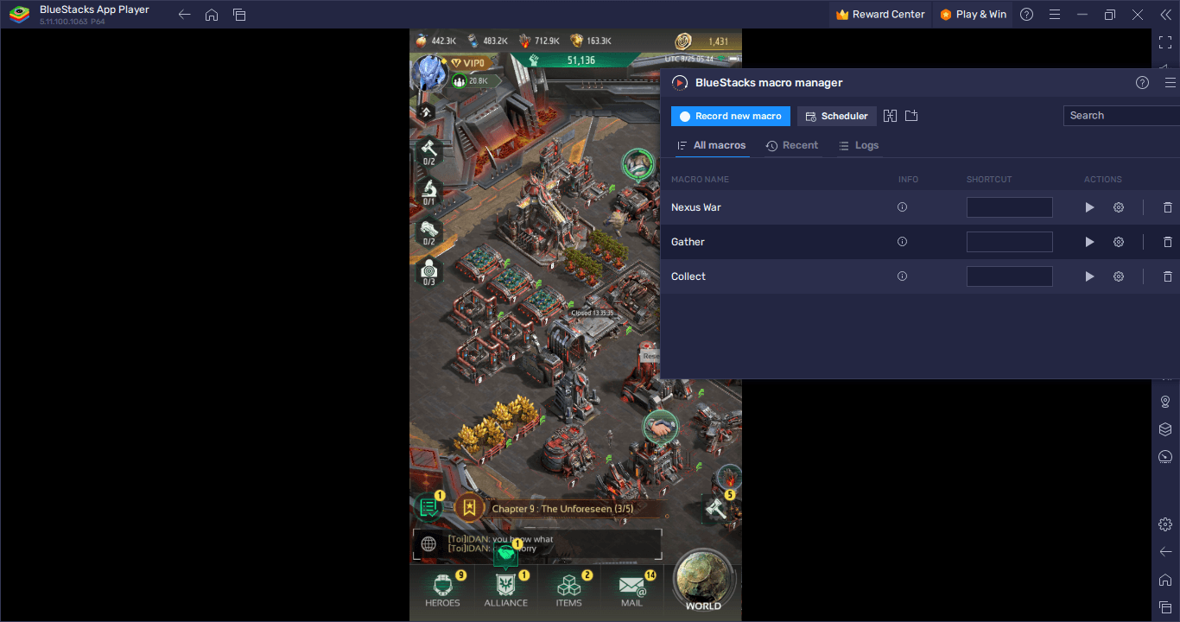Open the construction queue hammer icon 0/2
Image resolution: width=1180 pixels, height=622 pixels.
coord(428,152)
